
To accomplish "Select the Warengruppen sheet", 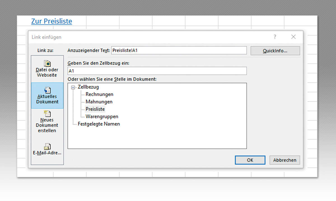I will point(102,116).
